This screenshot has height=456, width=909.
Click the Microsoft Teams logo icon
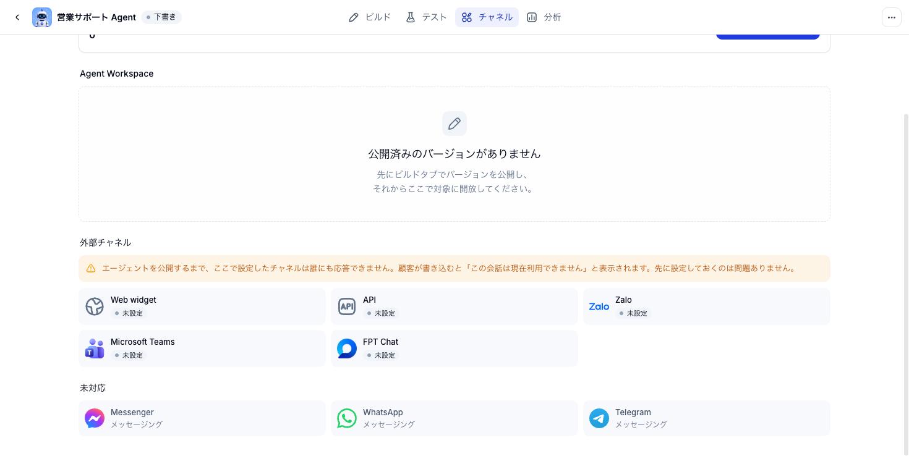pyautogui.click(x=95, y=348)
